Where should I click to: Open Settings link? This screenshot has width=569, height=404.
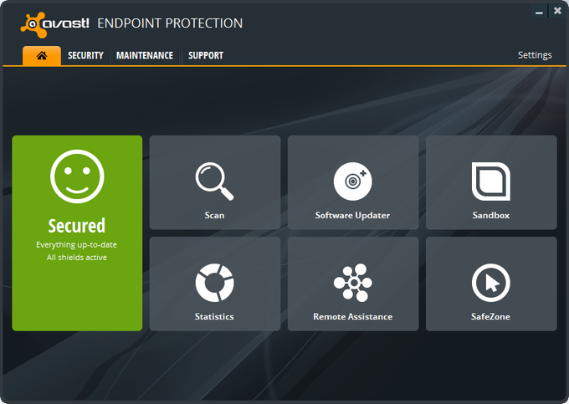pyautogui.click(x=535, y=55)
